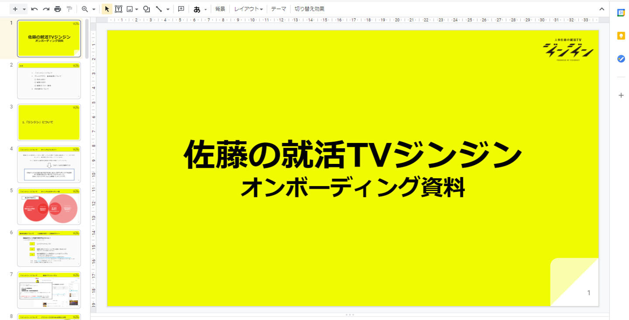Open the input tools dropdown arrow

[x=205, y=9]
